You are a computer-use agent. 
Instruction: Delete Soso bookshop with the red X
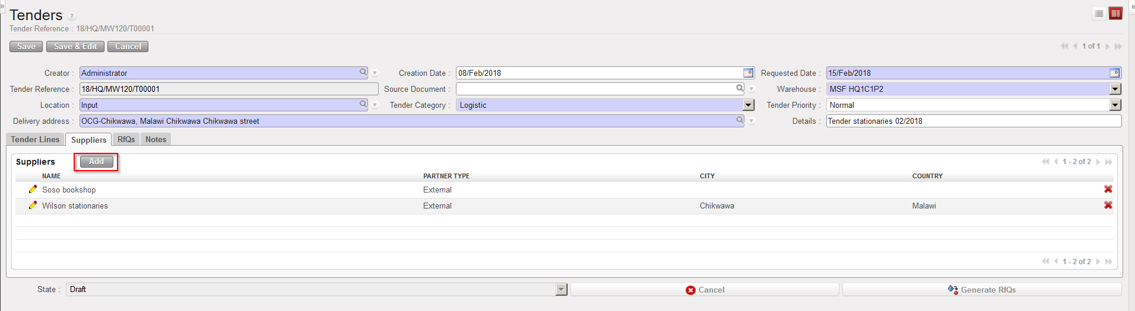(x=1108, y=190)
